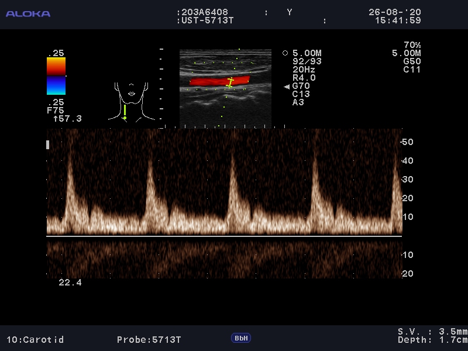Click the yellow sample volume caliper
Viewport: 468px width, 351px height.
point(230,82)
